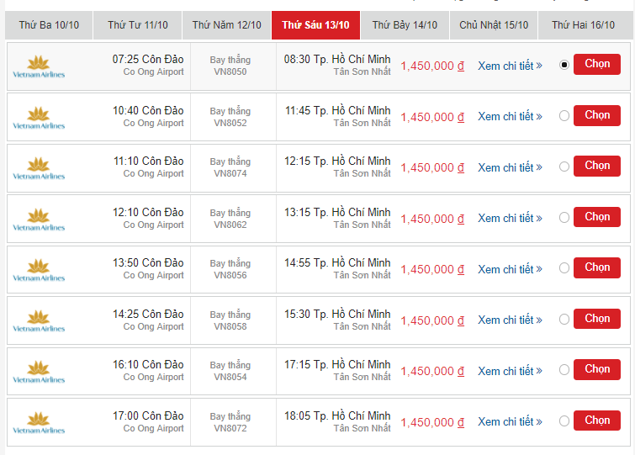The image size is (635, 455).
Task: Click Vietnam Airlines logo for flight VN8052
Action: (x=39, y=118)
